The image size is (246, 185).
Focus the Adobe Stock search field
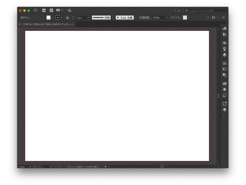pyautogui.click(x=206, y=11)
